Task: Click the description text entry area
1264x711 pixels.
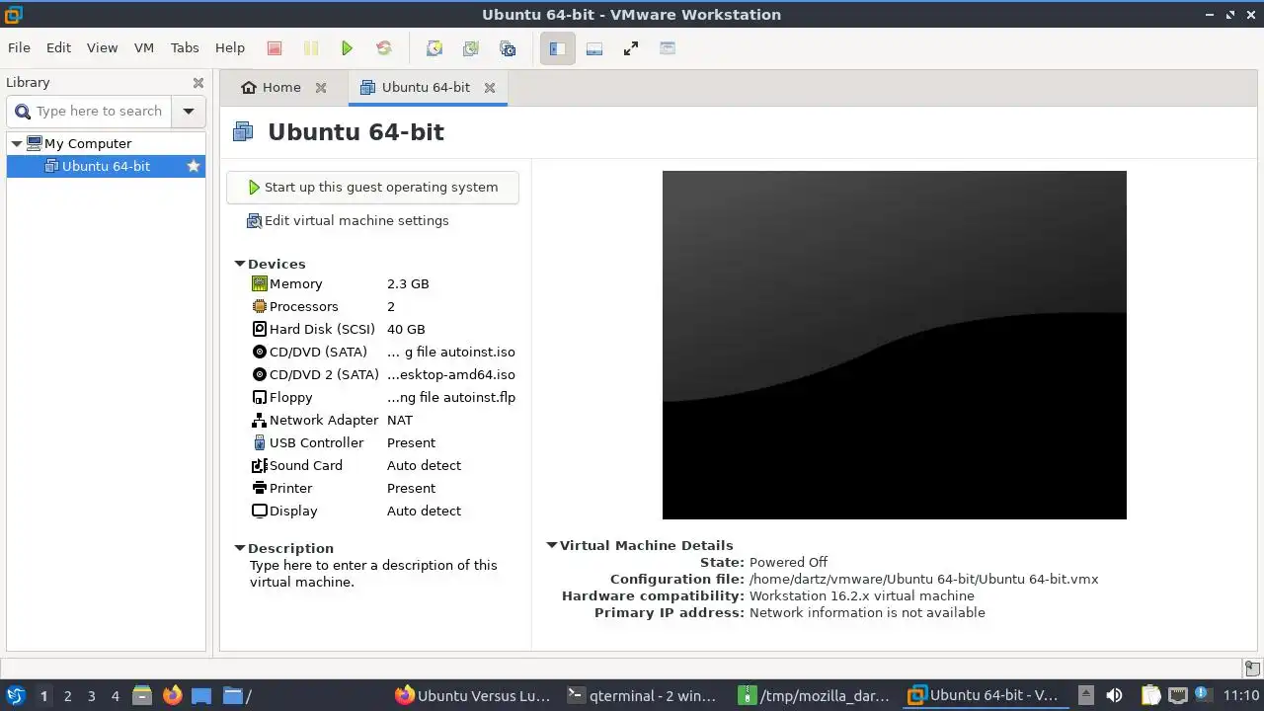Action: (x=373, y=574)
